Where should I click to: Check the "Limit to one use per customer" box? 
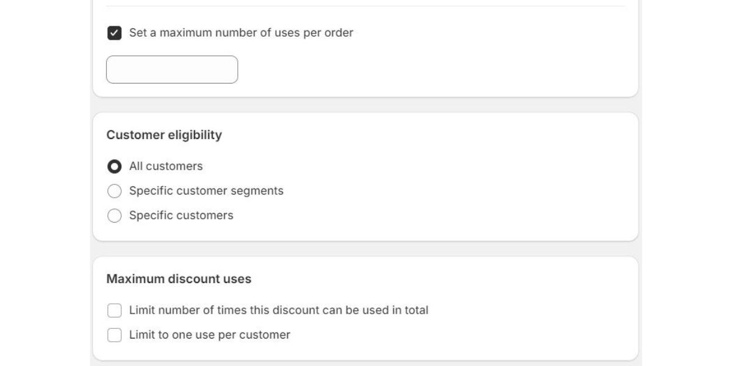click(x=114, y=335)
